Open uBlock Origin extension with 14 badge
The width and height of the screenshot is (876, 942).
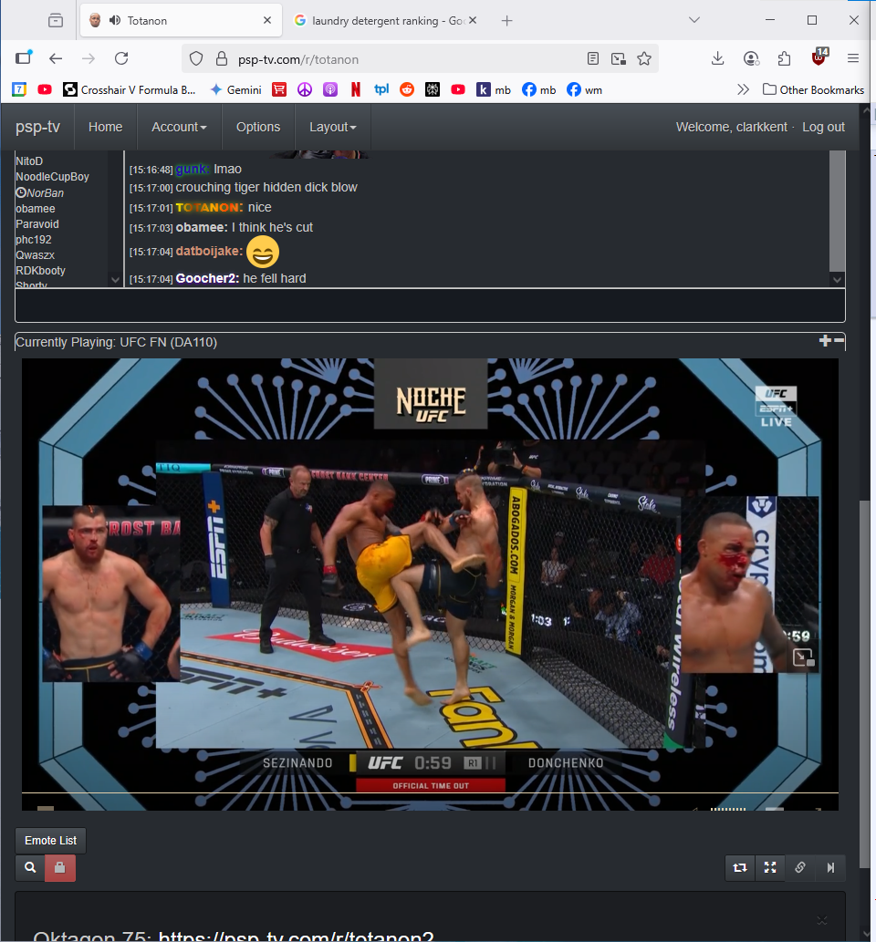819,57
